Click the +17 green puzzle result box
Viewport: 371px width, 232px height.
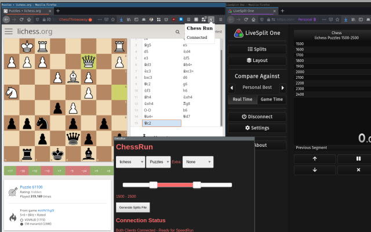10,171
